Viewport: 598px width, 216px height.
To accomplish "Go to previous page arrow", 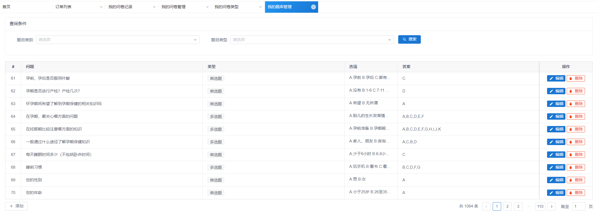I will pyautogui.click(x=486, y=206).
